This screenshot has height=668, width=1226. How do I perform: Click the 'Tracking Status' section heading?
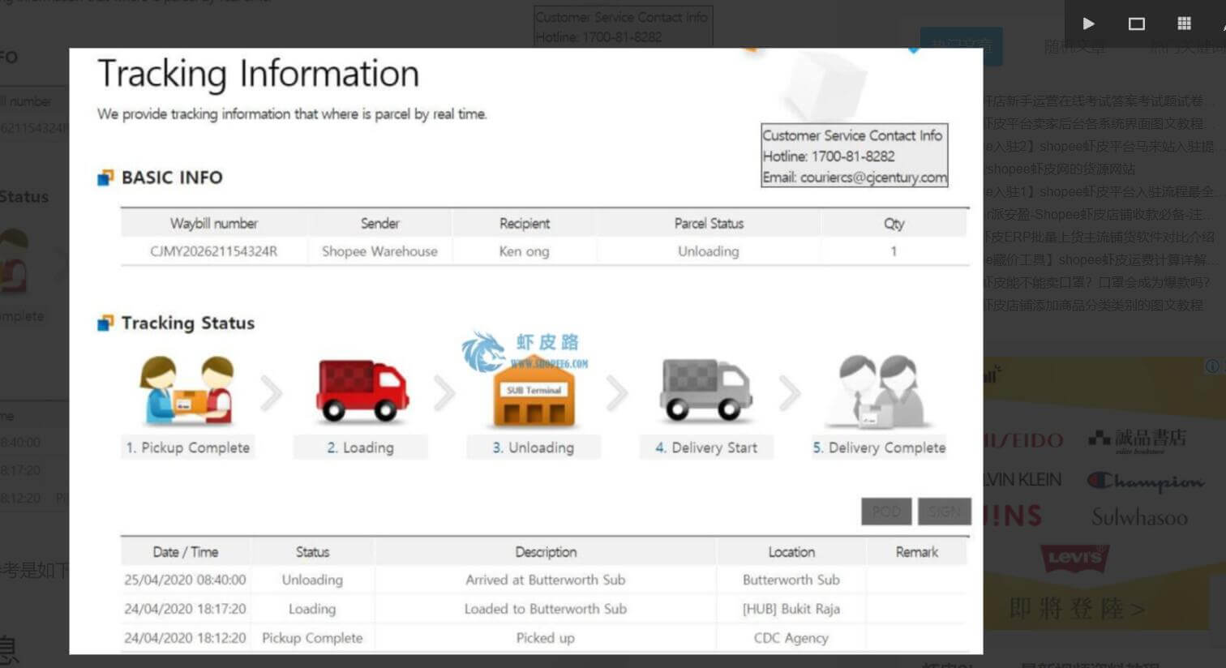[188, 323]
